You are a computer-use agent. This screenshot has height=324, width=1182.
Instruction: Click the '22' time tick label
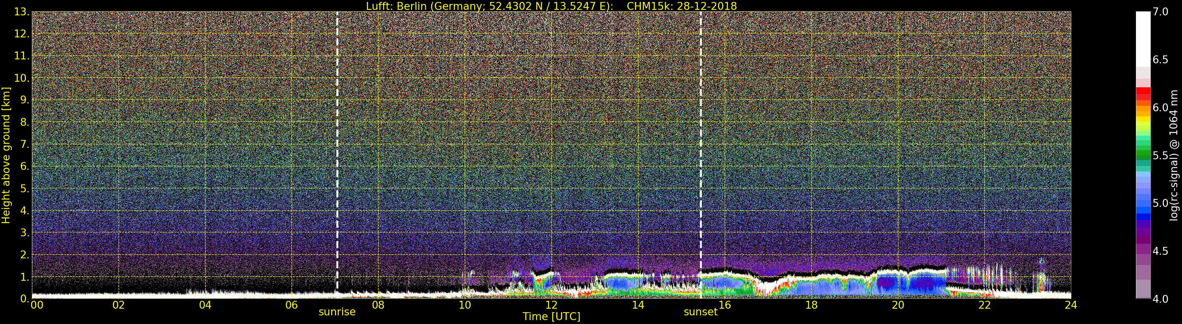[x=985, y=305]
